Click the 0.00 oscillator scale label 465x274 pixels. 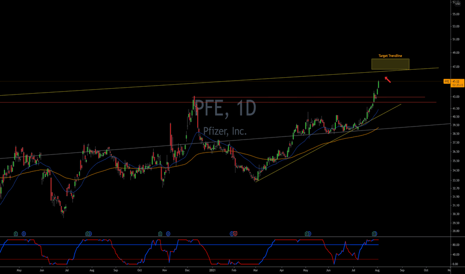click(456, 264)
